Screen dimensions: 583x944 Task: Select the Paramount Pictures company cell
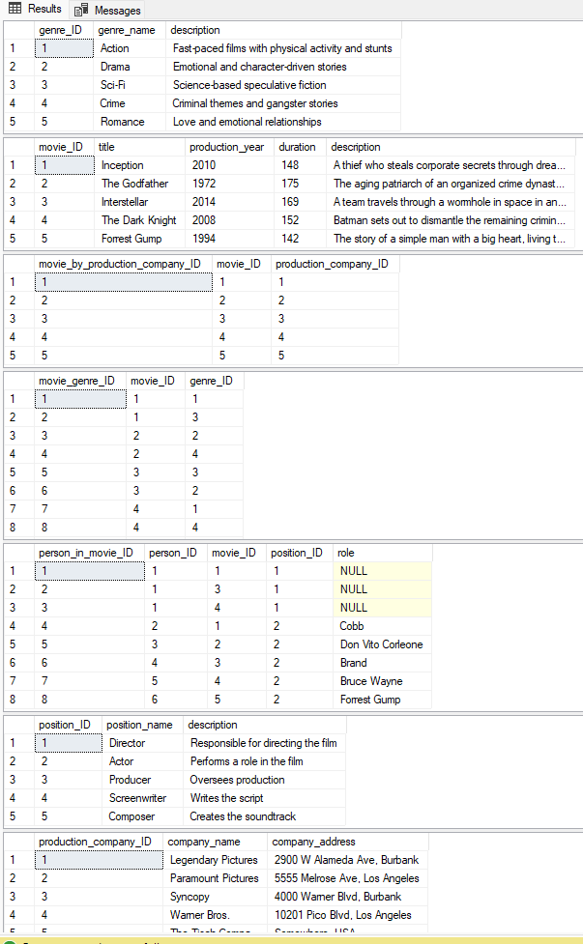click(x=214, y=878)
